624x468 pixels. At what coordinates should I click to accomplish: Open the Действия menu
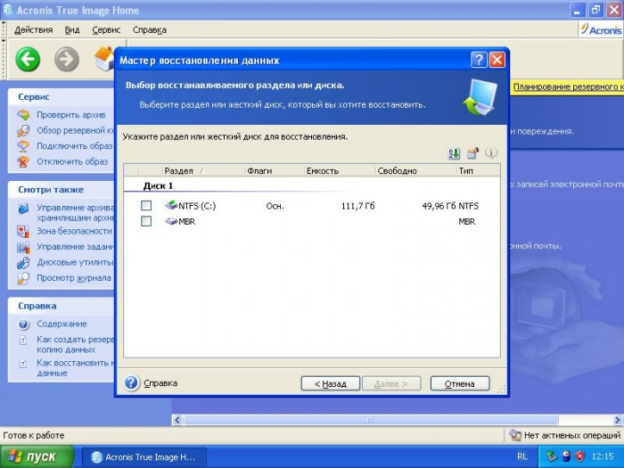point(34,29)
